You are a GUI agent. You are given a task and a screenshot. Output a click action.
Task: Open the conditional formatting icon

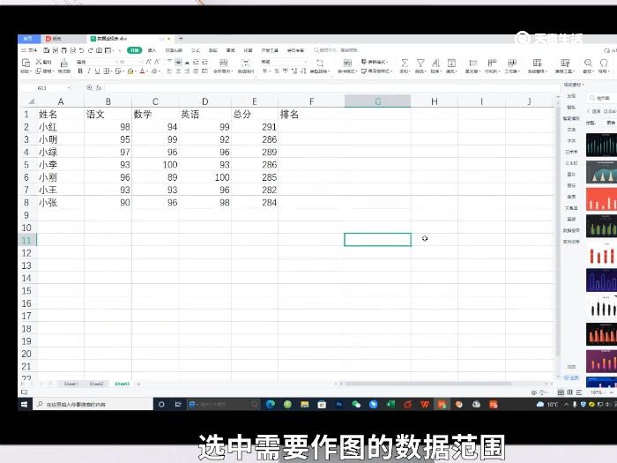347,63
